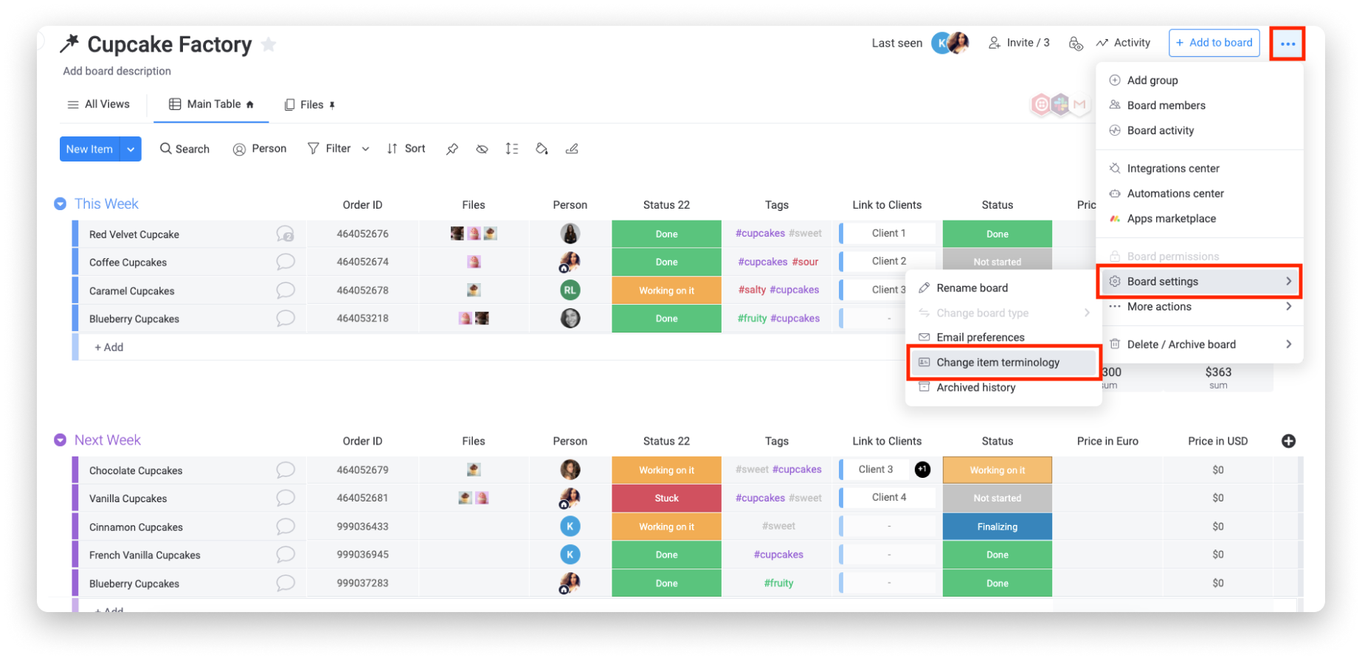Expand the Filter dropdown arrow
The image size is (1362, 660).
(365, 149)
